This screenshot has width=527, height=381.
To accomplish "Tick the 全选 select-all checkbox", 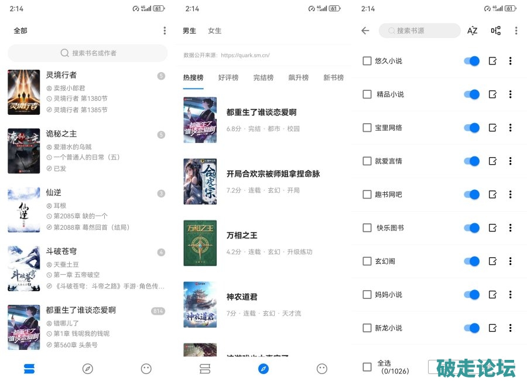I will coord(367,367).
